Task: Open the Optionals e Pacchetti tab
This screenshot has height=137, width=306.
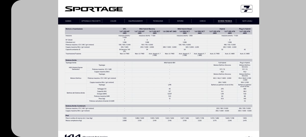Action: (91, 21)
